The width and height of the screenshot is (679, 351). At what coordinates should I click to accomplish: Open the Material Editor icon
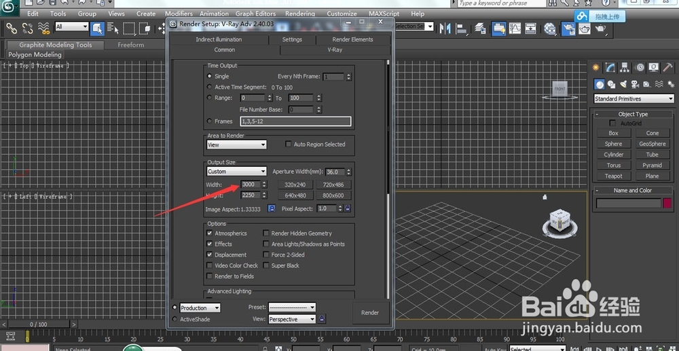point(550,29)
